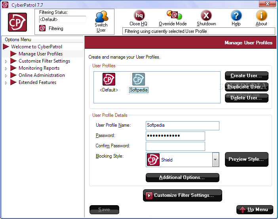The width and height of the screenshot is (278, 219).
Task: Click the Duplicate User button
Action: [246, 87]
